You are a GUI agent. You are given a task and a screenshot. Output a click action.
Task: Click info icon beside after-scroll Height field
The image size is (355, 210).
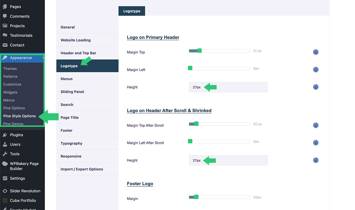coord(316,160)
